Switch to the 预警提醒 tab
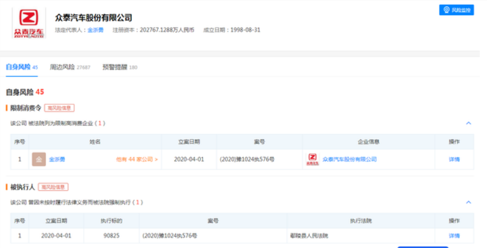The image size is (487, 248). [120, 67]
